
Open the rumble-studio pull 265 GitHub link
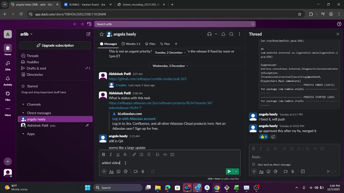[x=148, y=79]
